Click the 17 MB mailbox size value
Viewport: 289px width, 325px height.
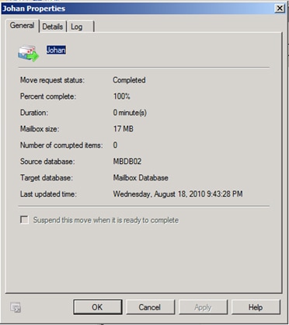click(124, 129)
